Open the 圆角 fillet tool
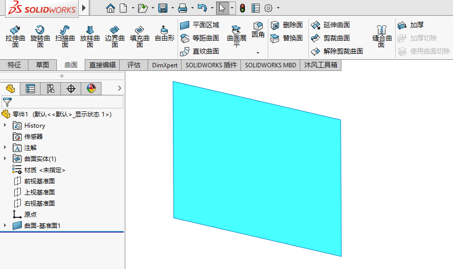 [258, 30]
